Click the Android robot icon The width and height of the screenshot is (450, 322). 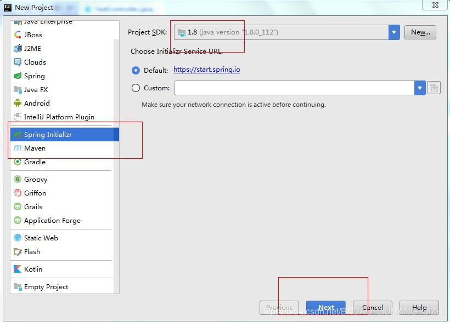pos(18,103)
